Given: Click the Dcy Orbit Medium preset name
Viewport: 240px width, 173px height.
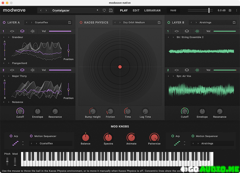Looking at the screenshot, I should pyautogui.click(x=134, y=22).
